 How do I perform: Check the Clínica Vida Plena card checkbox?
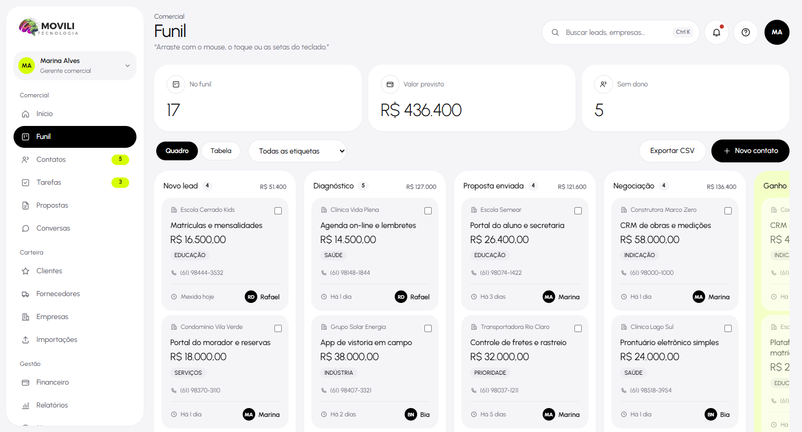(x=428, y=211)
